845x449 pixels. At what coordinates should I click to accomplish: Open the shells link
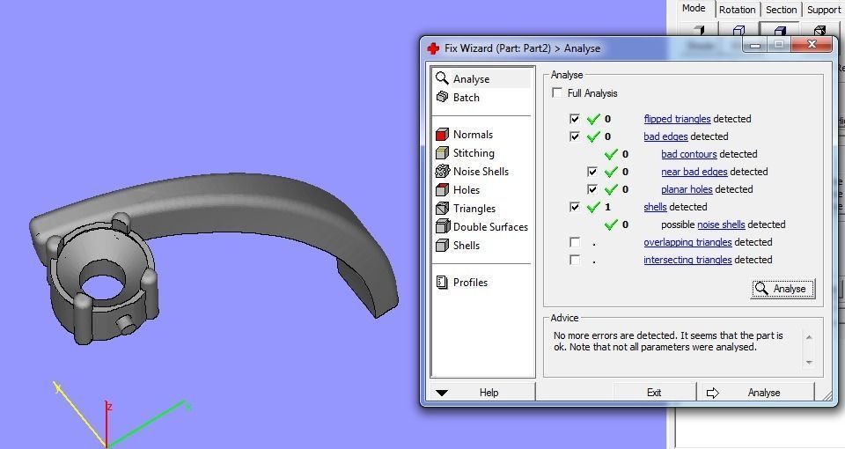point(655,207)
